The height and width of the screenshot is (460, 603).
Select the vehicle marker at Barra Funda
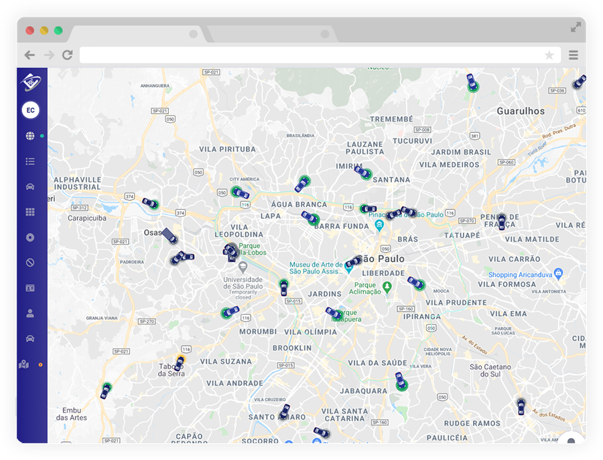(310, 217)
